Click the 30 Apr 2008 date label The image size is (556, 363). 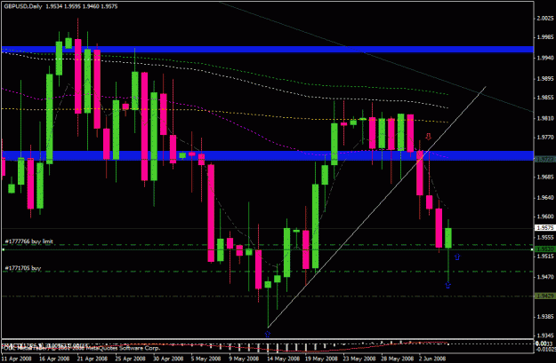(x=168, y=359)
